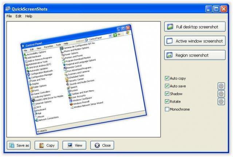The width and height of the screenshot is (233, 157).
Task: Take an Active window screenshot
Action: 195,41
